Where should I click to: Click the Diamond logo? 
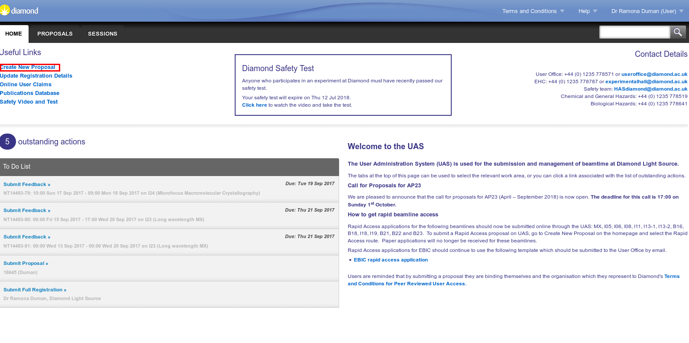point(19,10)
